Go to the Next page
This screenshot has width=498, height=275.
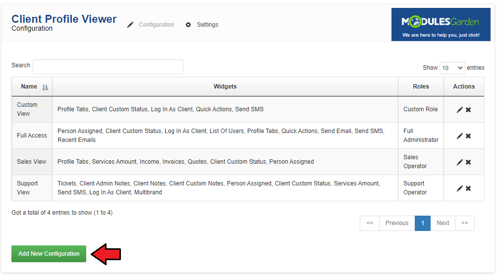443,223
